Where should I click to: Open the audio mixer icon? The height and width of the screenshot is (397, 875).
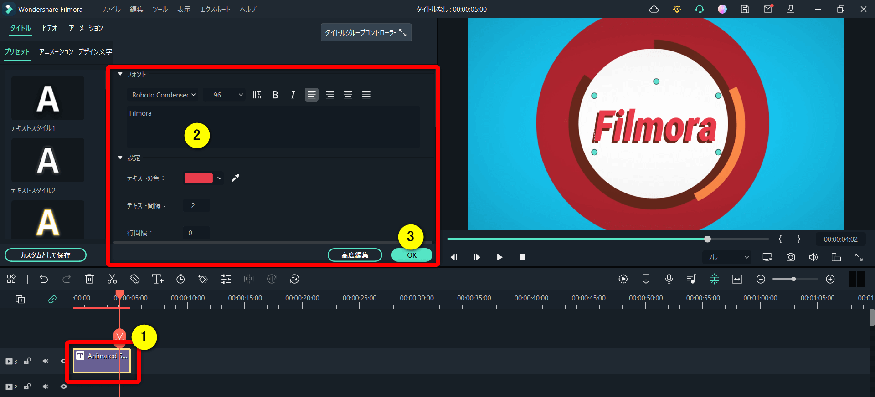[x=691, y=279]
